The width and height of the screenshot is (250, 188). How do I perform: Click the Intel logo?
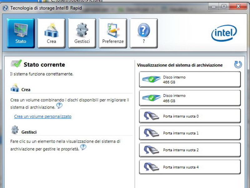point(224,33)
